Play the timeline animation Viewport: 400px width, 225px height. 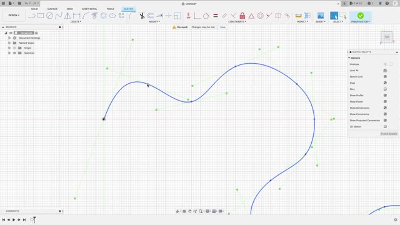pos(14,219)
